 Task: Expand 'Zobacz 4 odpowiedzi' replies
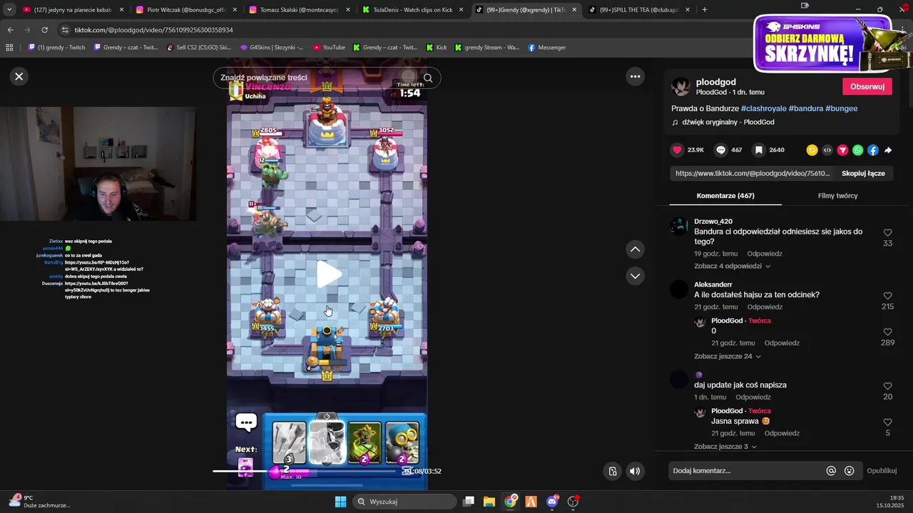pos(733,266)
